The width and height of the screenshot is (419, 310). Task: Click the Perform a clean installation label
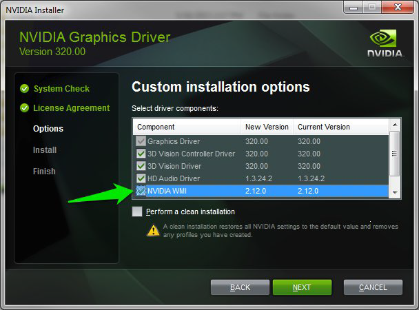click(190, 211)
